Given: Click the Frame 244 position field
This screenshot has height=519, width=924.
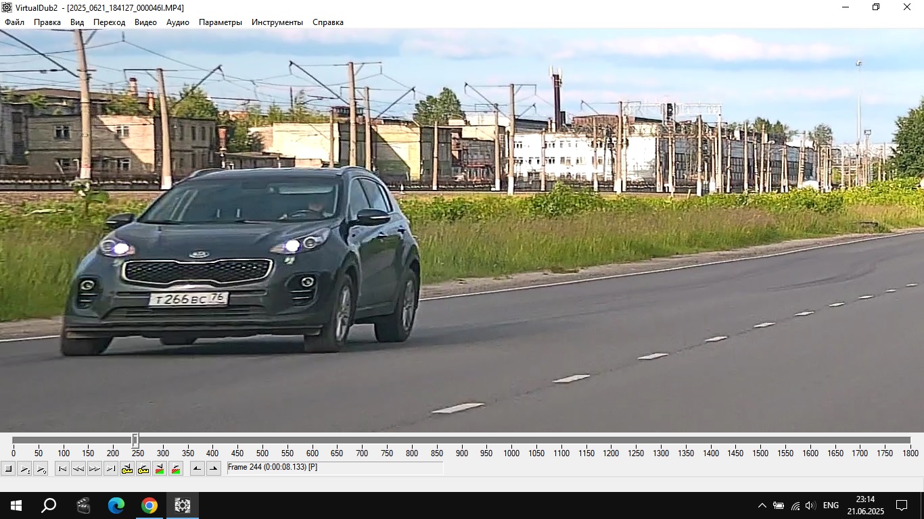Looking at the screenshot, I should [x=335, y=468].
